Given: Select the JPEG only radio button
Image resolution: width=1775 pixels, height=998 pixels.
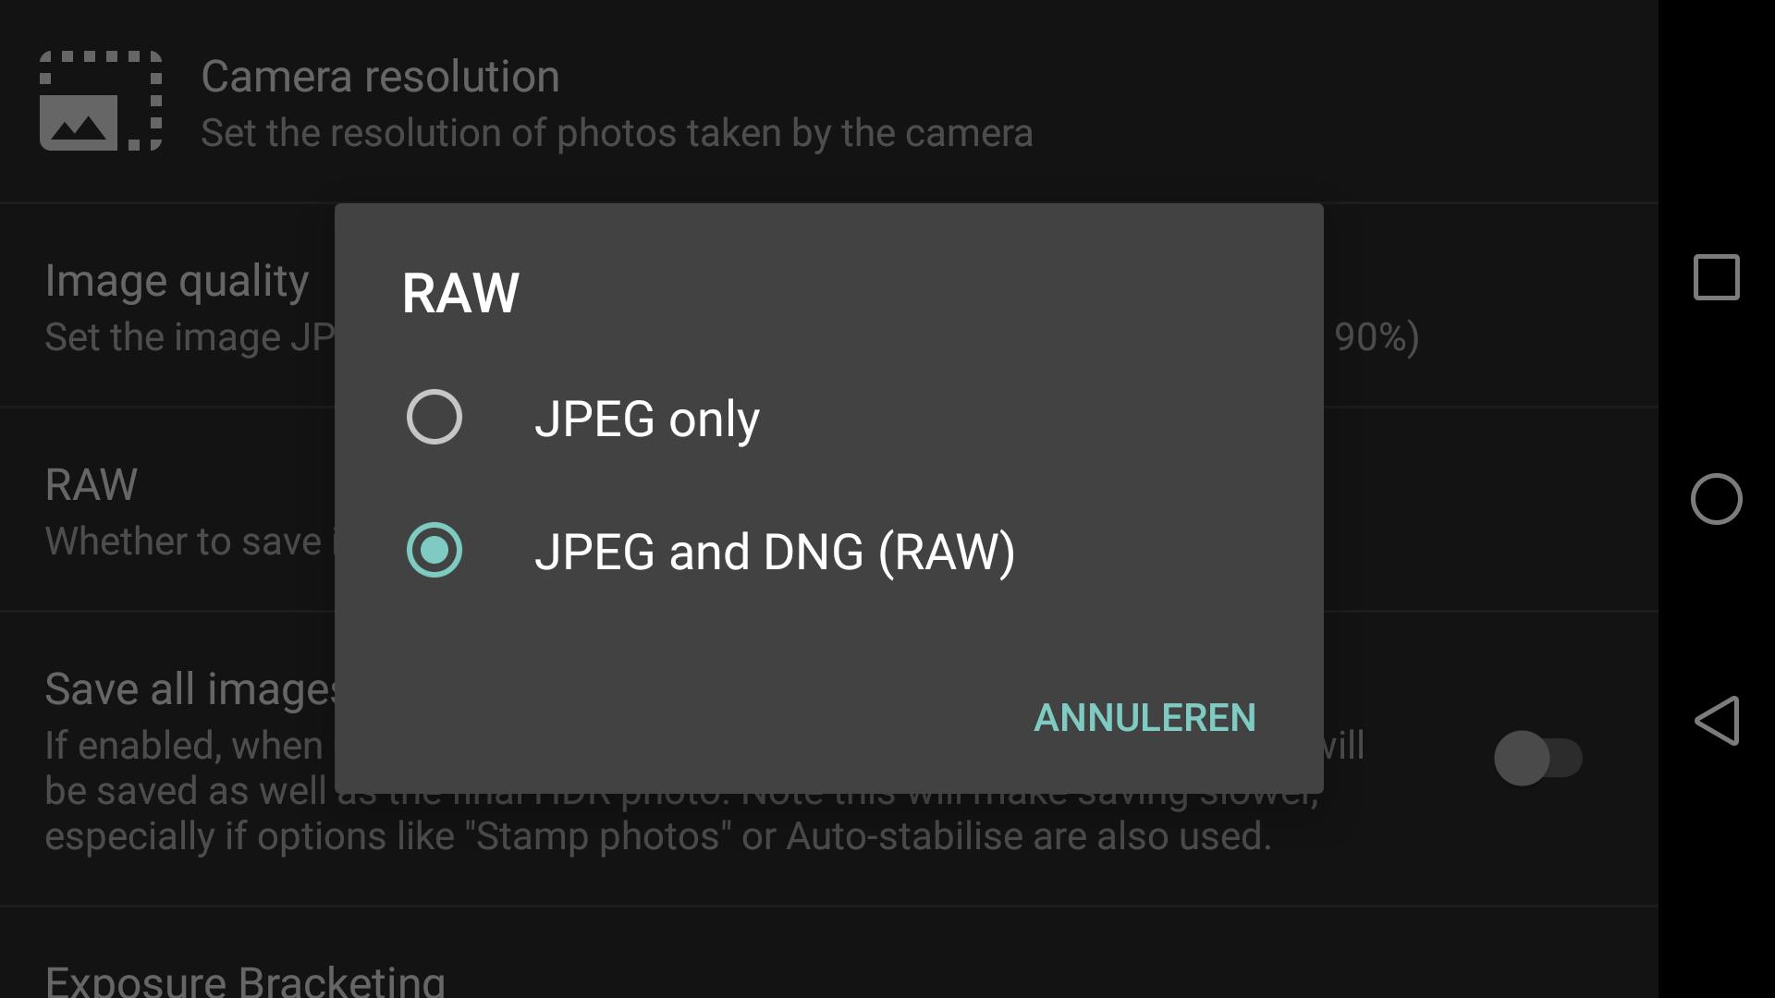Looking at the screenshot, I should point(435,418).
